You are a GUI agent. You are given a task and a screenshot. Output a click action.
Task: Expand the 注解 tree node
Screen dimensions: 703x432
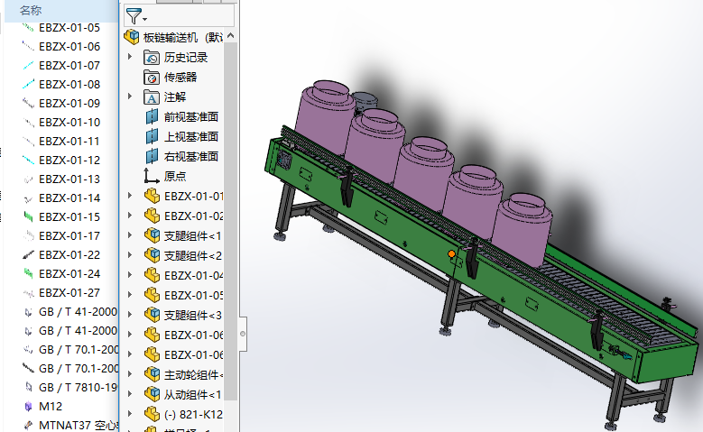(130, 96)
